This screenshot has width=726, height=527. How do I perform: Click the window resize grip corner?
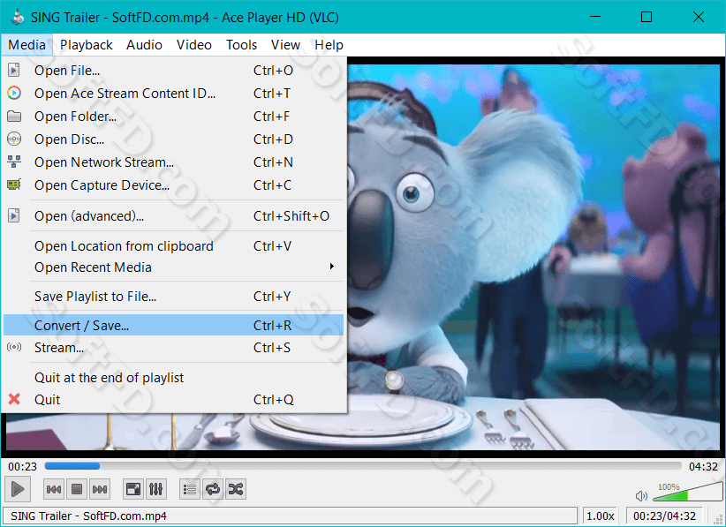pos(719,520)
